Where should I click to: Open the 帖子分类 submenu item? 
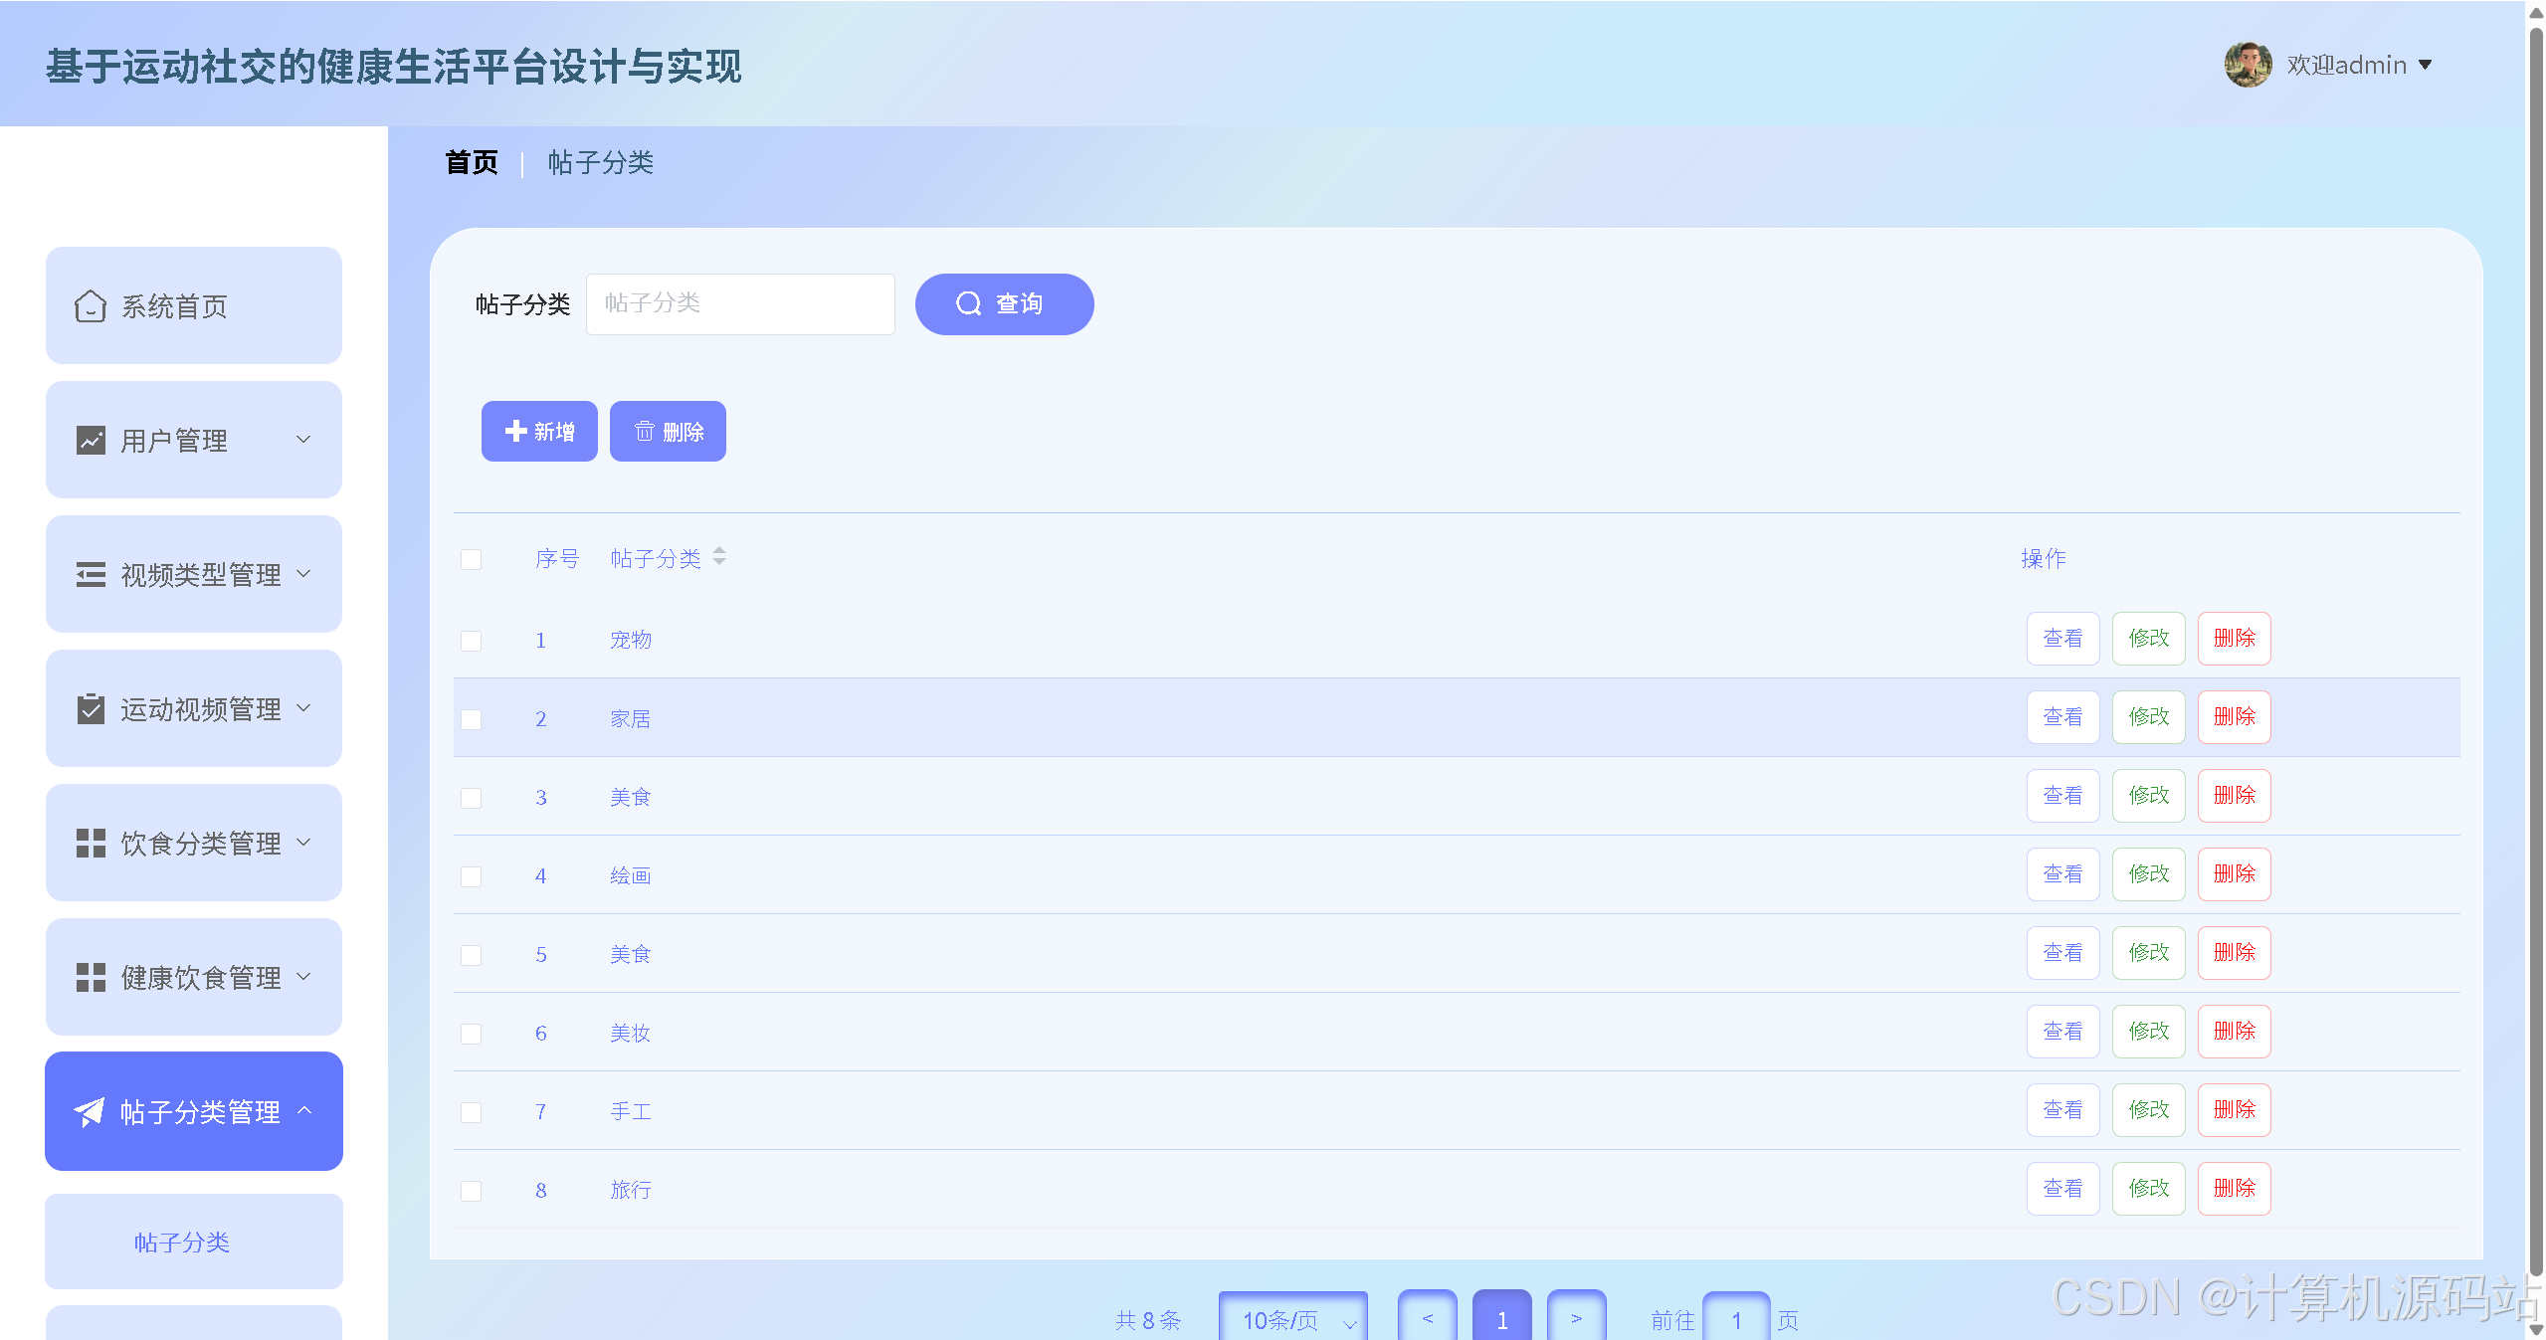pyautogui.click(x=194, y=1242)
